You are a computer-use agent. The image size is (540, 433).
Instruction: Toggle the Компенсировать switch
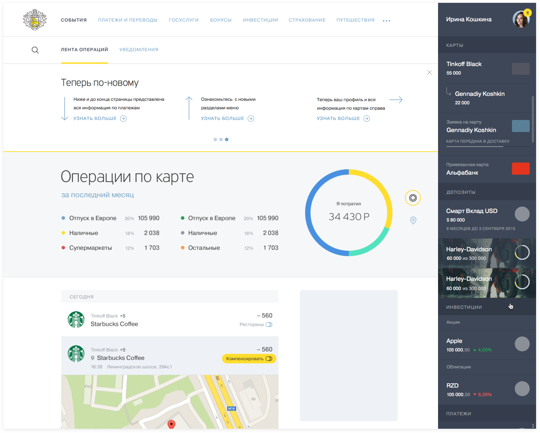(x=269, y=359)
